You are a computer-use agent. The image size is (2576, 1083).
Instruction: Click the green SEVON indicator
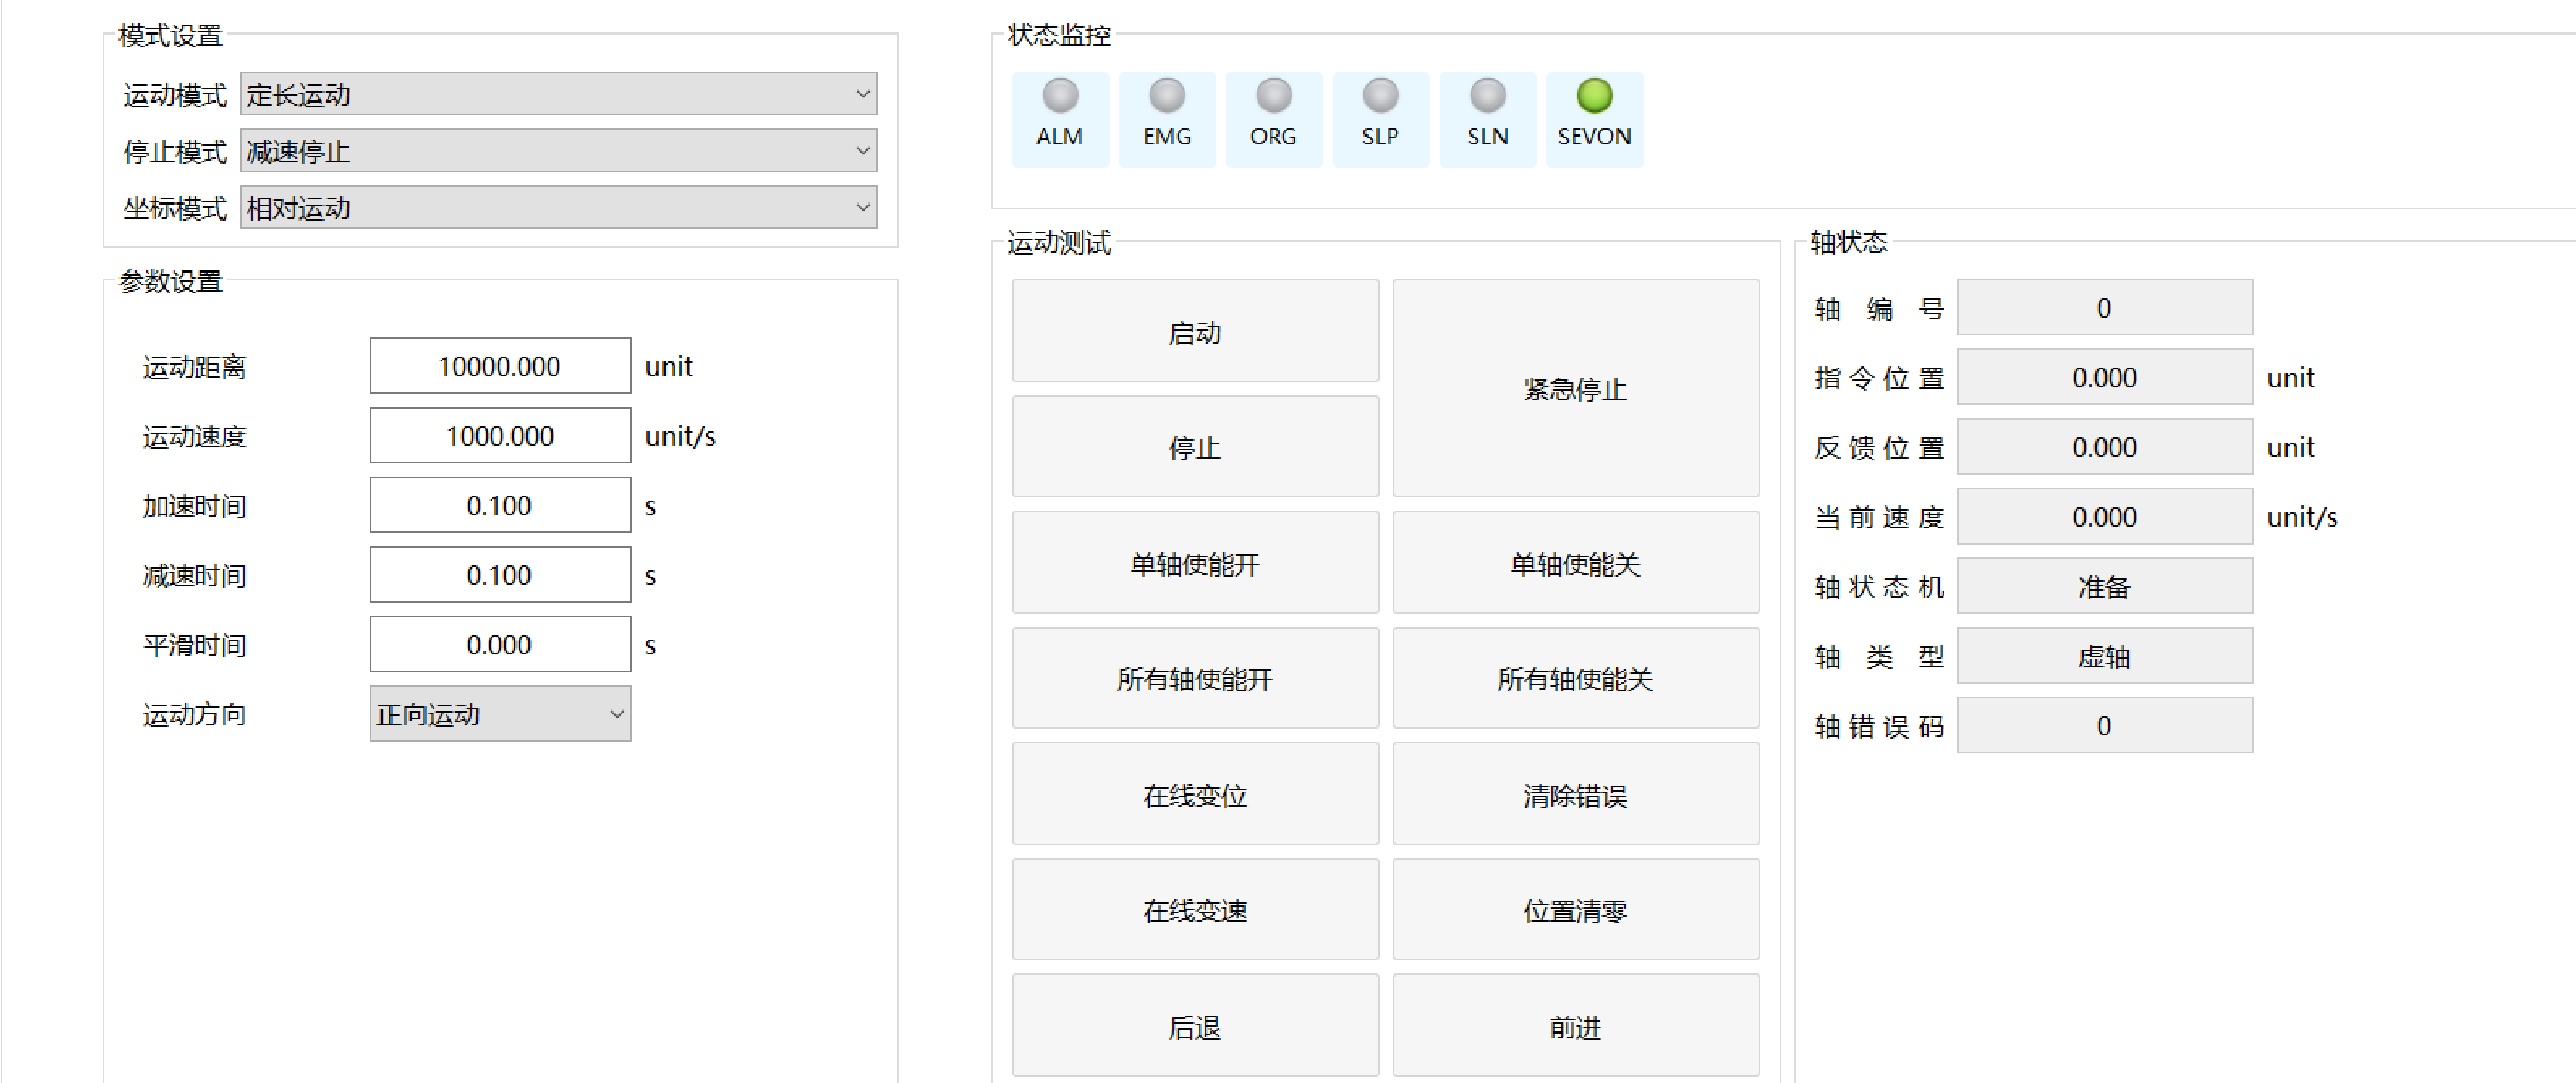tap(1594, 97)
